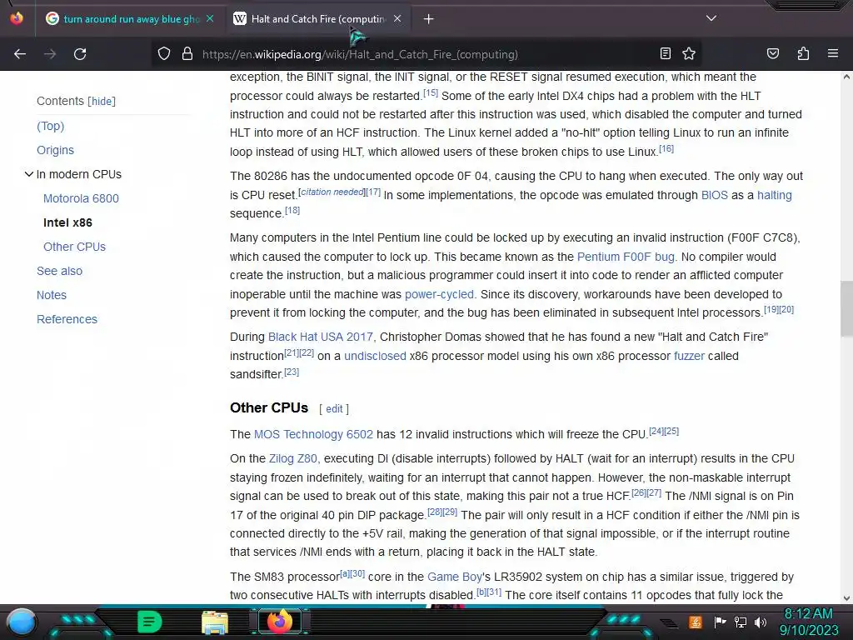Viewport: 853px width, 640px height.
Task: Click the Wikipedia URL address field
Action: (x=360, y=54)
